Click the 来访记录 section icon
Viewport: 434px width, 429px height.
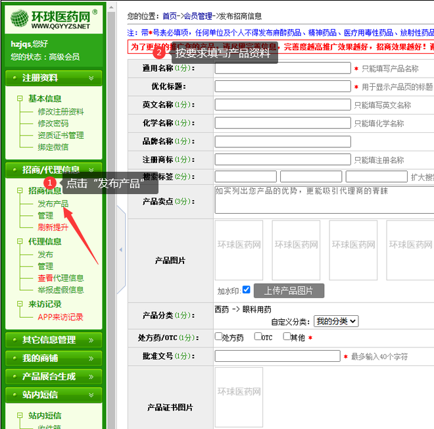coord(20,304)
